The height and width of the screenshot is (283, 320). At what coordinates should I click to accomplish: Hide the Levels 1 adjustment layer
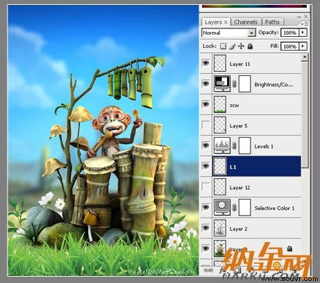[x=205, y=145]
